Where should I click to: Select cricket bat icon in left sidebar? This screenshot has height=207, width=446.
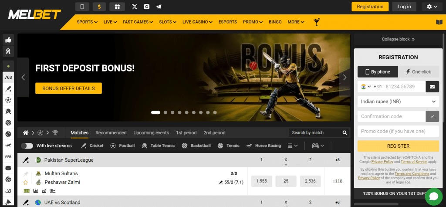point(8,89)
